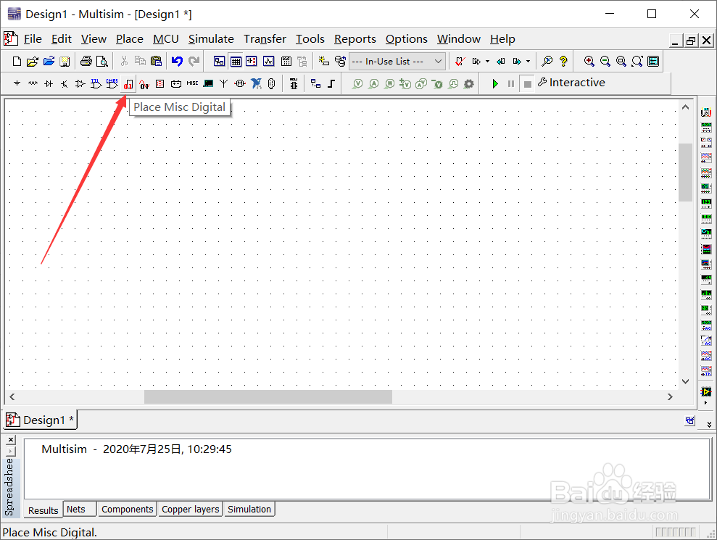Screen dimensions: 717x540
Task: Place a Source component
Action: [17, 83]
